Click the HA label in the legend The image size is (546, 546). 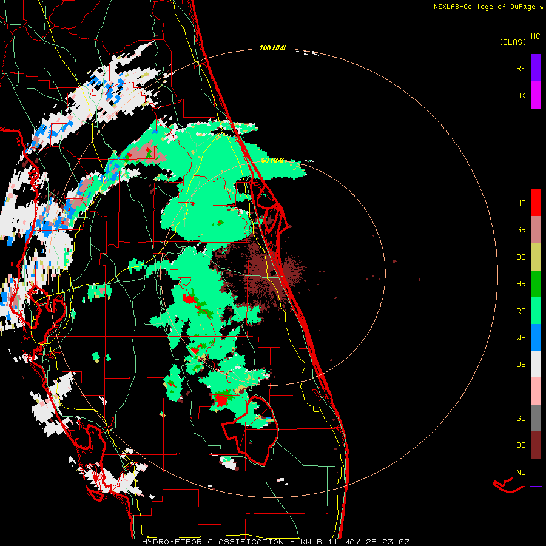coord(521,203)
